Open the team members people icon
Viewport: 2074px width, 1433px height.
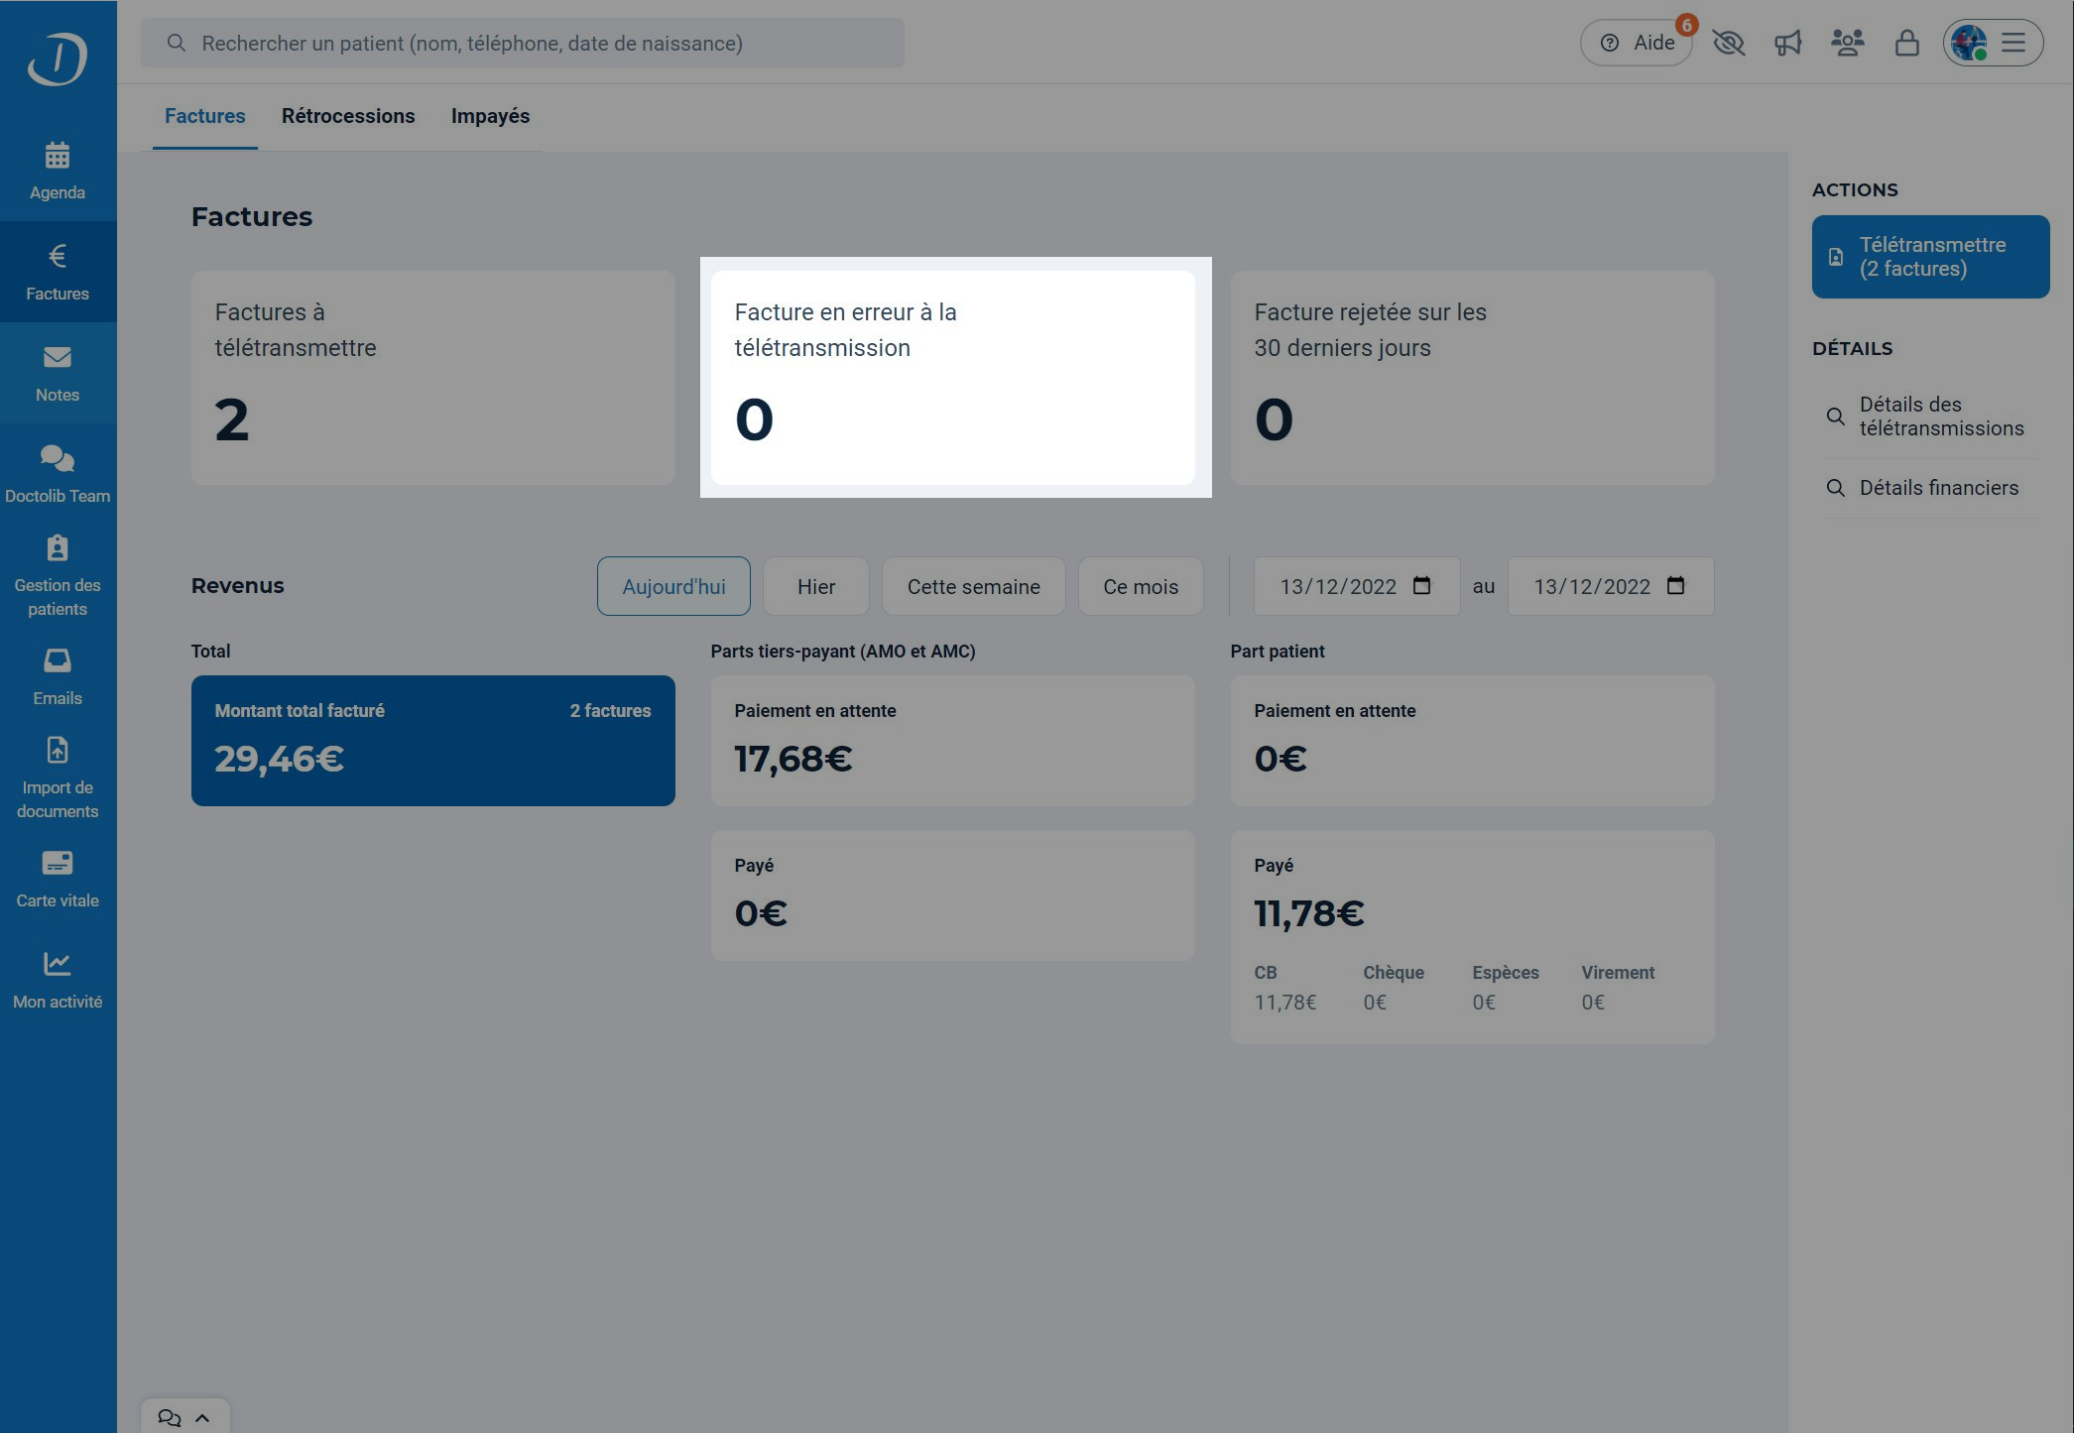pos(1847,43)
